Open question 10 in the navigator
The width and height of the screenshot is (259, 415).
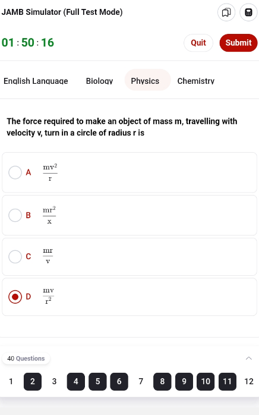[x=206, y=381]
